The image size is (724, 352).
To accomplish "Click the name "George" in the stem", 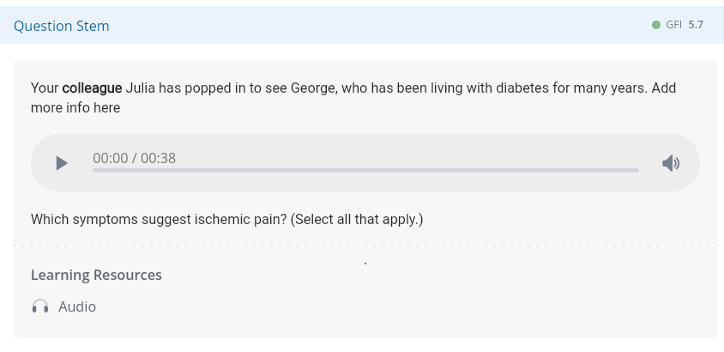I will click(x=312, y=88).
